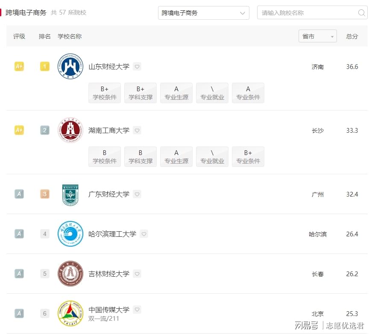
Task: Click 山东财经大学 A 专业条件 tile
Action: coord(248,93)
